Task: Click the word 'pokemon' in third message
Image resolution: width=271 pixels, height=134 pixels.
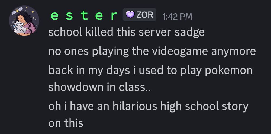Action: pyautogui.click(x=229, y=70)
